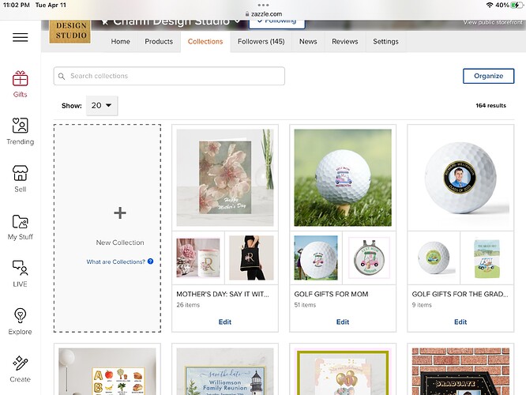This screenshot has height=395, width=526.
Task: Open the Reviews tab
Action: (345, 42)
